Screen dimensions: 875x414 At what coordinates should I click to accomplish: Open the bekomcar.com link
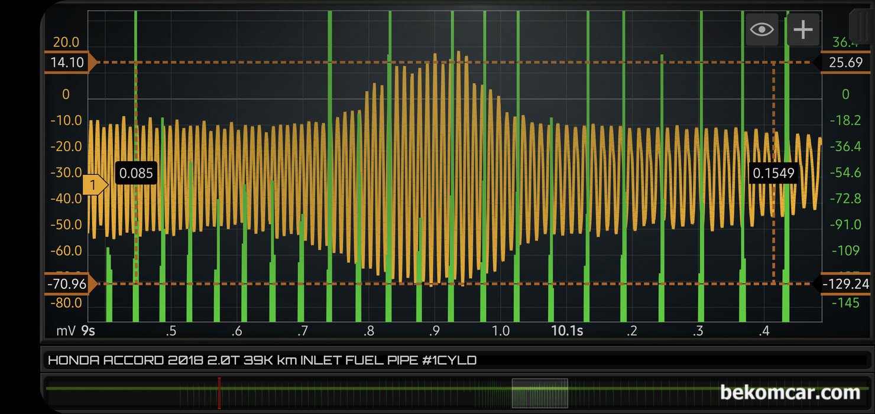pos(789,392)
